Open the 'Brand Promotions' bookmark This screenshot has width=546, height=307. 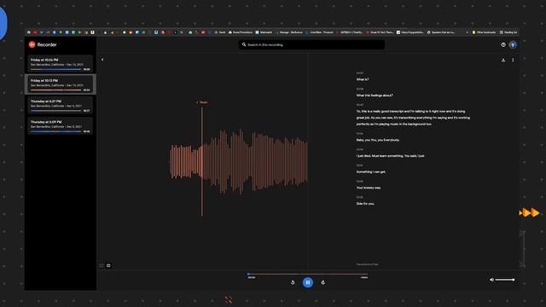click(x=241, y=32)
